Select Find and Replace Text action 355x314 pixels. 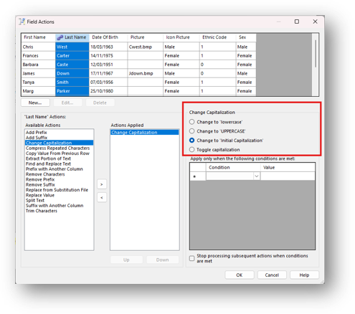(48, 163)
